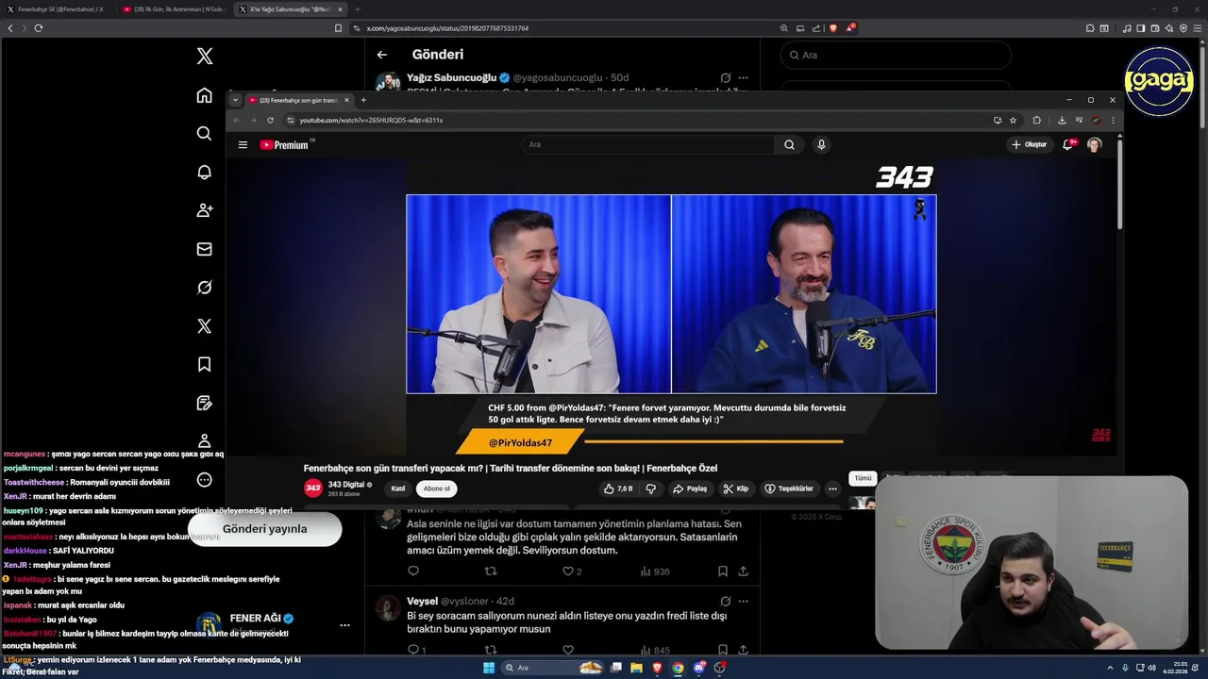Dislike the video with thumbs down

pyautogui.click(x=650, y=489)
